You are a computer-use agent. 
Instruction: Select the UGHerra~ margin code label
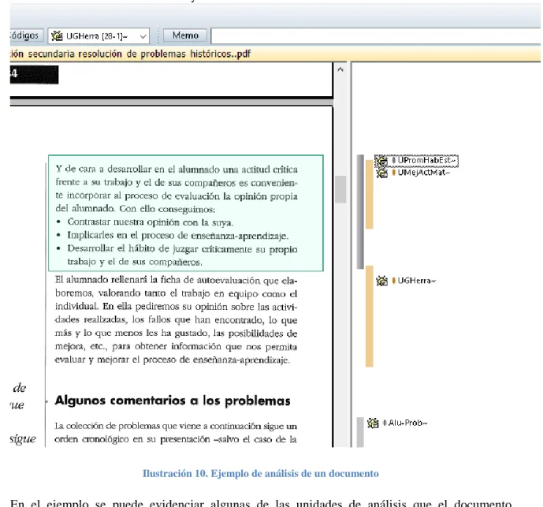coord(417,281)
